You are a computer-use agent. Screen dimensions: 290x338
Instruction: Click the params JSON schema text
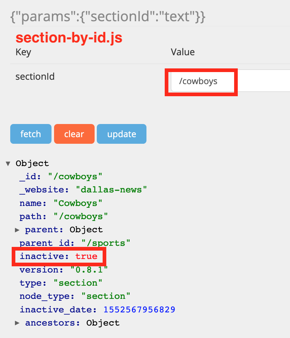107,16
